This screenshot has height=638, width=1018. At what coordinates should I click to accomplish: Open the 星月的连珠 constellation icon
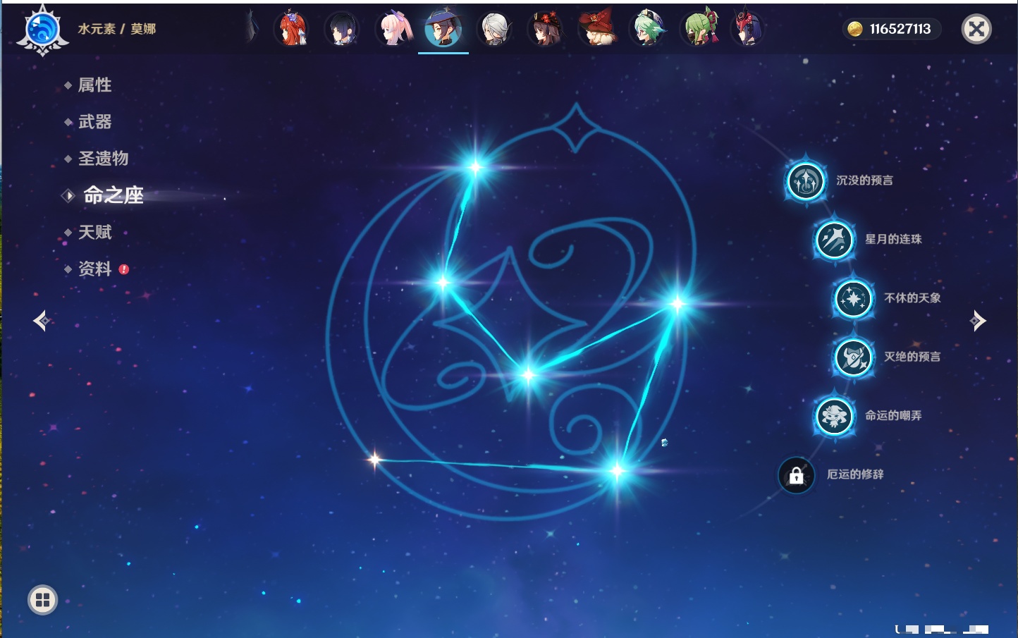point(834,240)
